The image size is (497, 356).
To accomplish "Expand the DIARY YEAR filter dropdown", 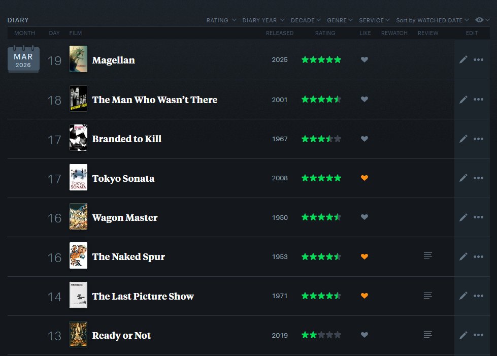I will [x=263, y=20].
